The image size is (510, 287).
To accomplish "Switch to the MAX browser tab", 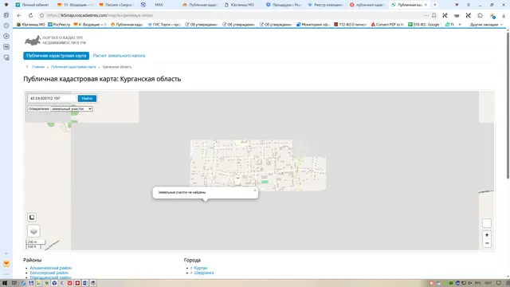I will 158,5.
